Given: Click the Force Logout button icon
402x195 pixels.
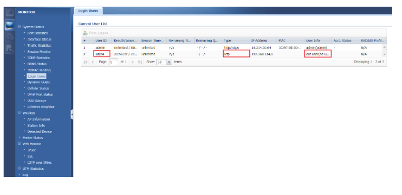Looking at the screenshot, I should [x=85, y=33].
